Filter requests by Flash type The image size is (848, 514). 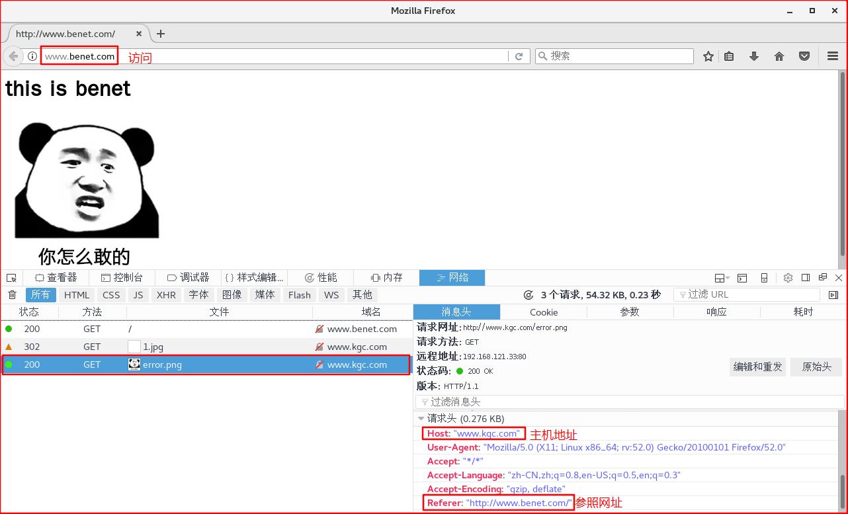(x=300, y=295)
